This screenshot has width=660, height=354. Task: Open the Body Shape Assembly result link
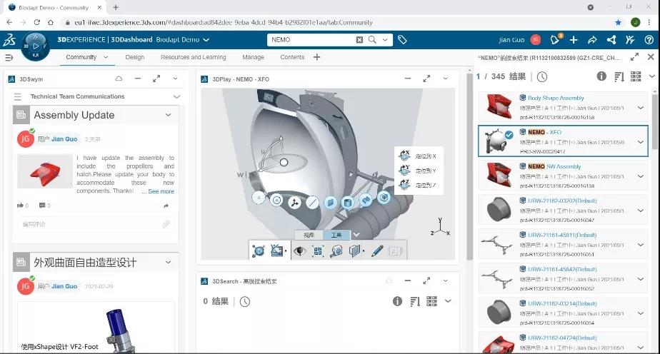tap(556, 98)
